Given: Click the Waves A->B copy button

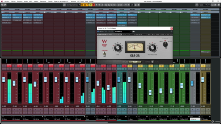Looking at the screenshot, I should 157,34.
